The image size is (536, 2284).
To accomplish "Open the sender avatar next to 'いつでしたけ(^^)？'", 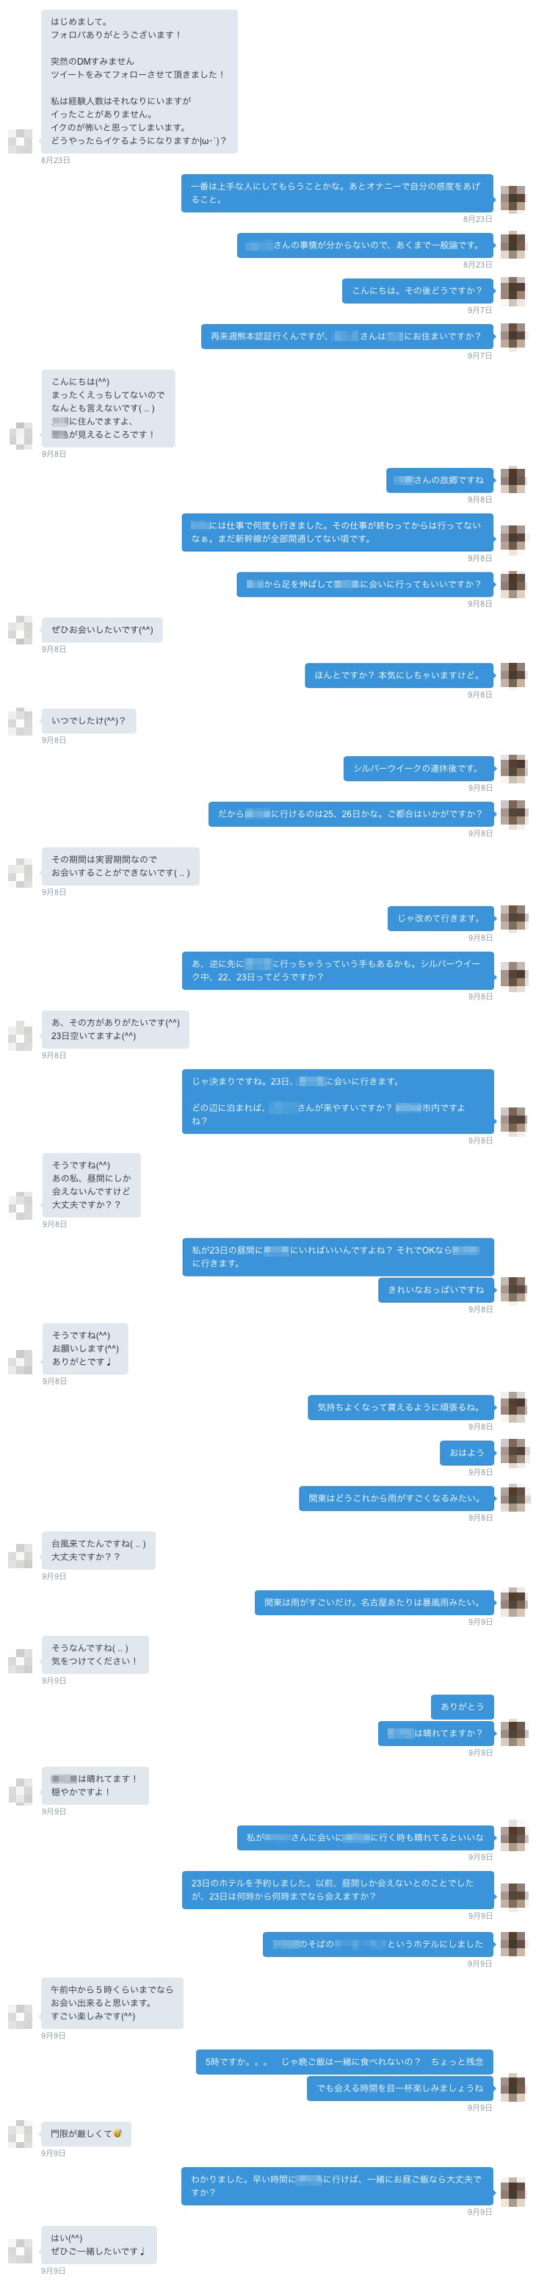I will point(21,721).
